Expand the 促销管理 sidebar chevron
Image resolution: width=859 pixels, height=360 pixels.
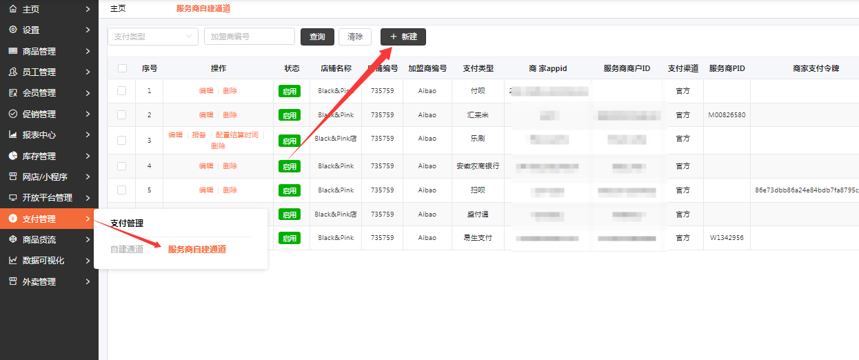[88, 114]
